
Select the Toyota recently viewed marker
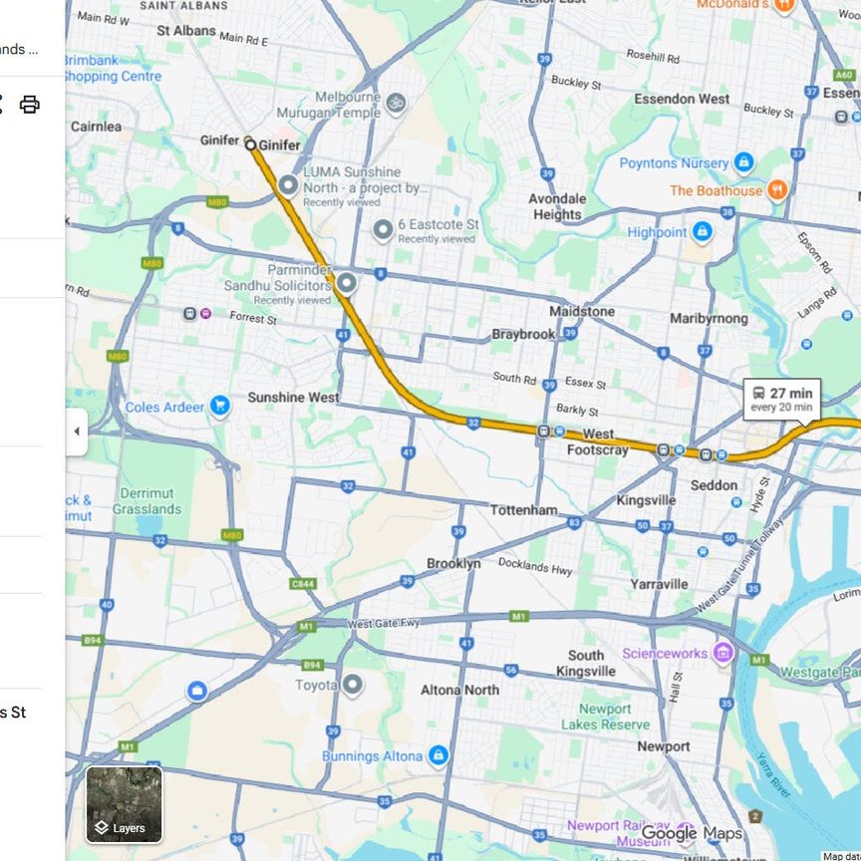[x=353, y=685]
